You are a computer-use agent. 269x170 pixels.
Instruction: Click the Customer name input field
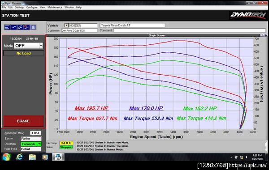point(79,30)
